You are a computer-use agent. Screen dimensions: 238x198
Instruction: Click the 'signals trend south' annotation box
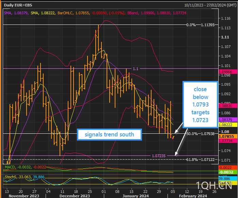[x=109, y=134]
